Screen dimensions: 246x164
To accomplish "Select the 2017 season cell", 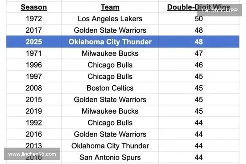I will tap(34, 30).
